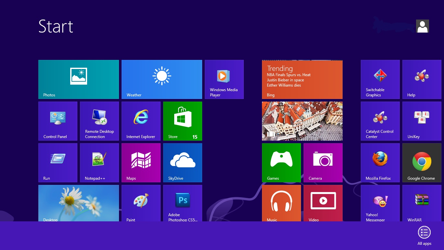Launch Internet Explorer from Start
Screen dimensions: 444x250
[141, 121]
